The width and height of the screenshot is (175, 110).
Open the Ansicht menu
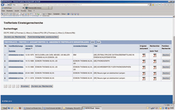pyautogui.click(x=17, y=11)
